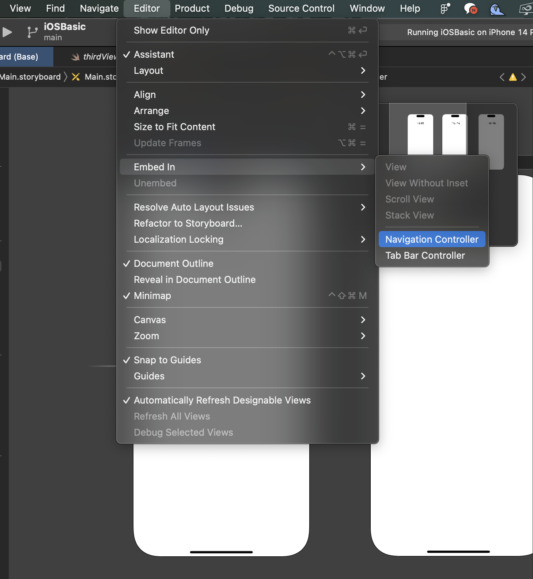
Task: Open the Find menu
Action: 55,8
